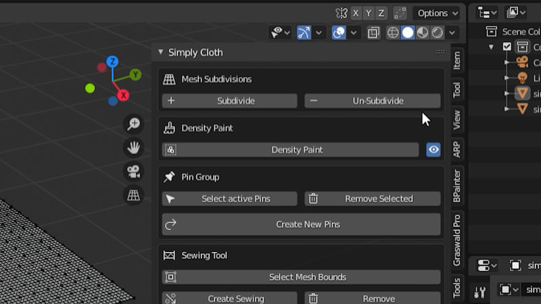Click Y axis on navigation gizmo
The width and height of the screenshot is (541, 304).
136,74
